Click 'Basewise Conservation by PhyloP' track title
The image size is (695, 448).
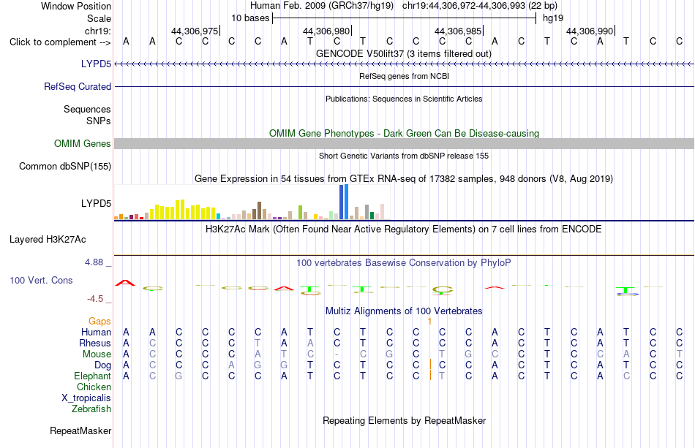click(404, 262)
